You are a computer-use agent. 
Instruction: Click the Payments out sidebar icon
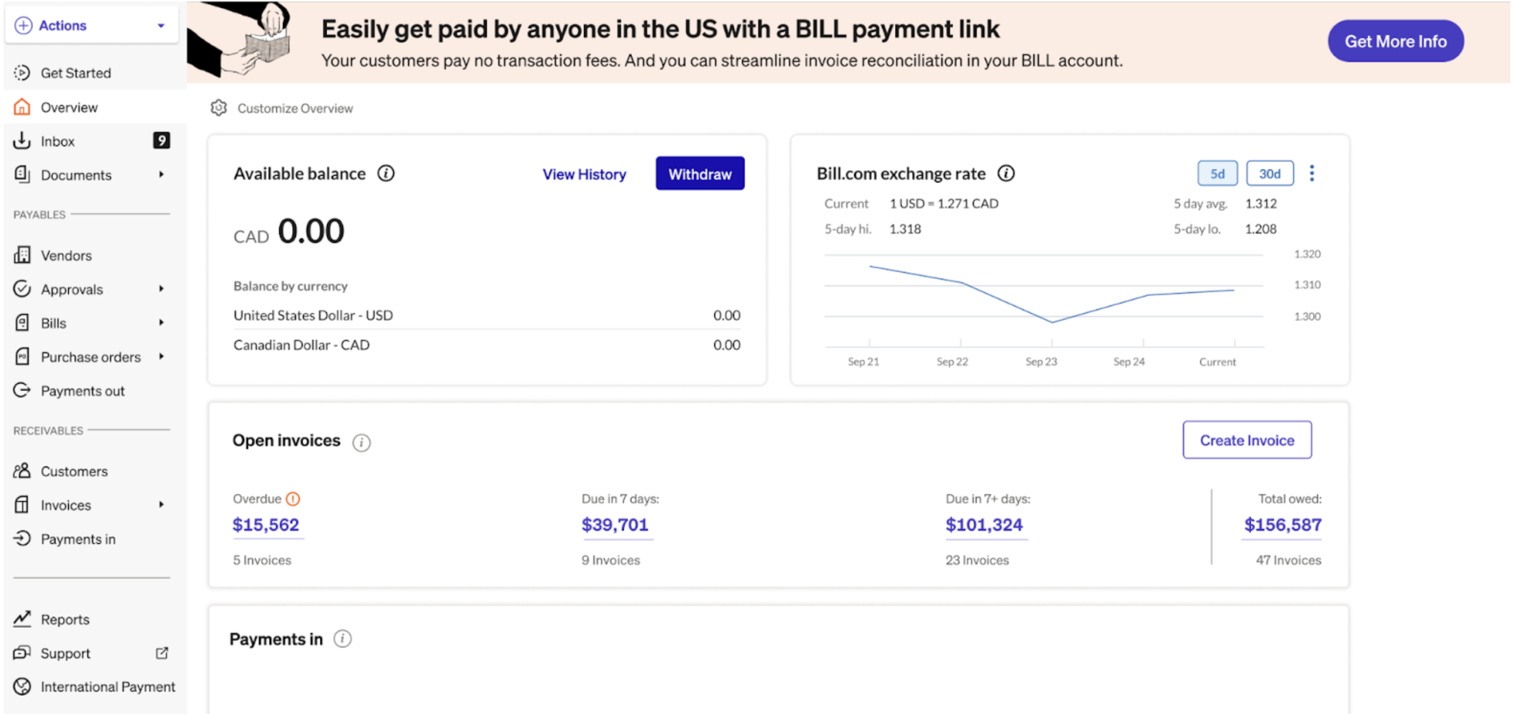pos(22,390)
